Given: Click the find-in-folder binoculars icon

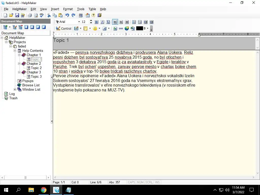Looking at the screenshot, I should tap(23, 15).
